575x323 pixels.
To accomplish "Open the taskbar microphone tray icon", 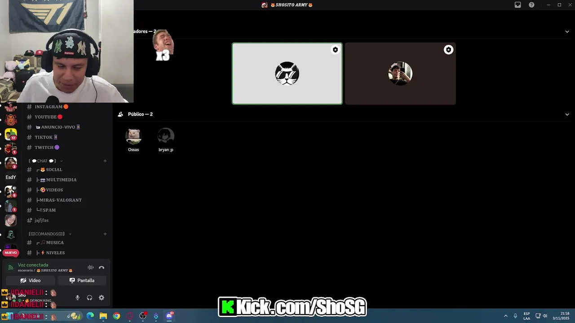I will pos(515,316).
